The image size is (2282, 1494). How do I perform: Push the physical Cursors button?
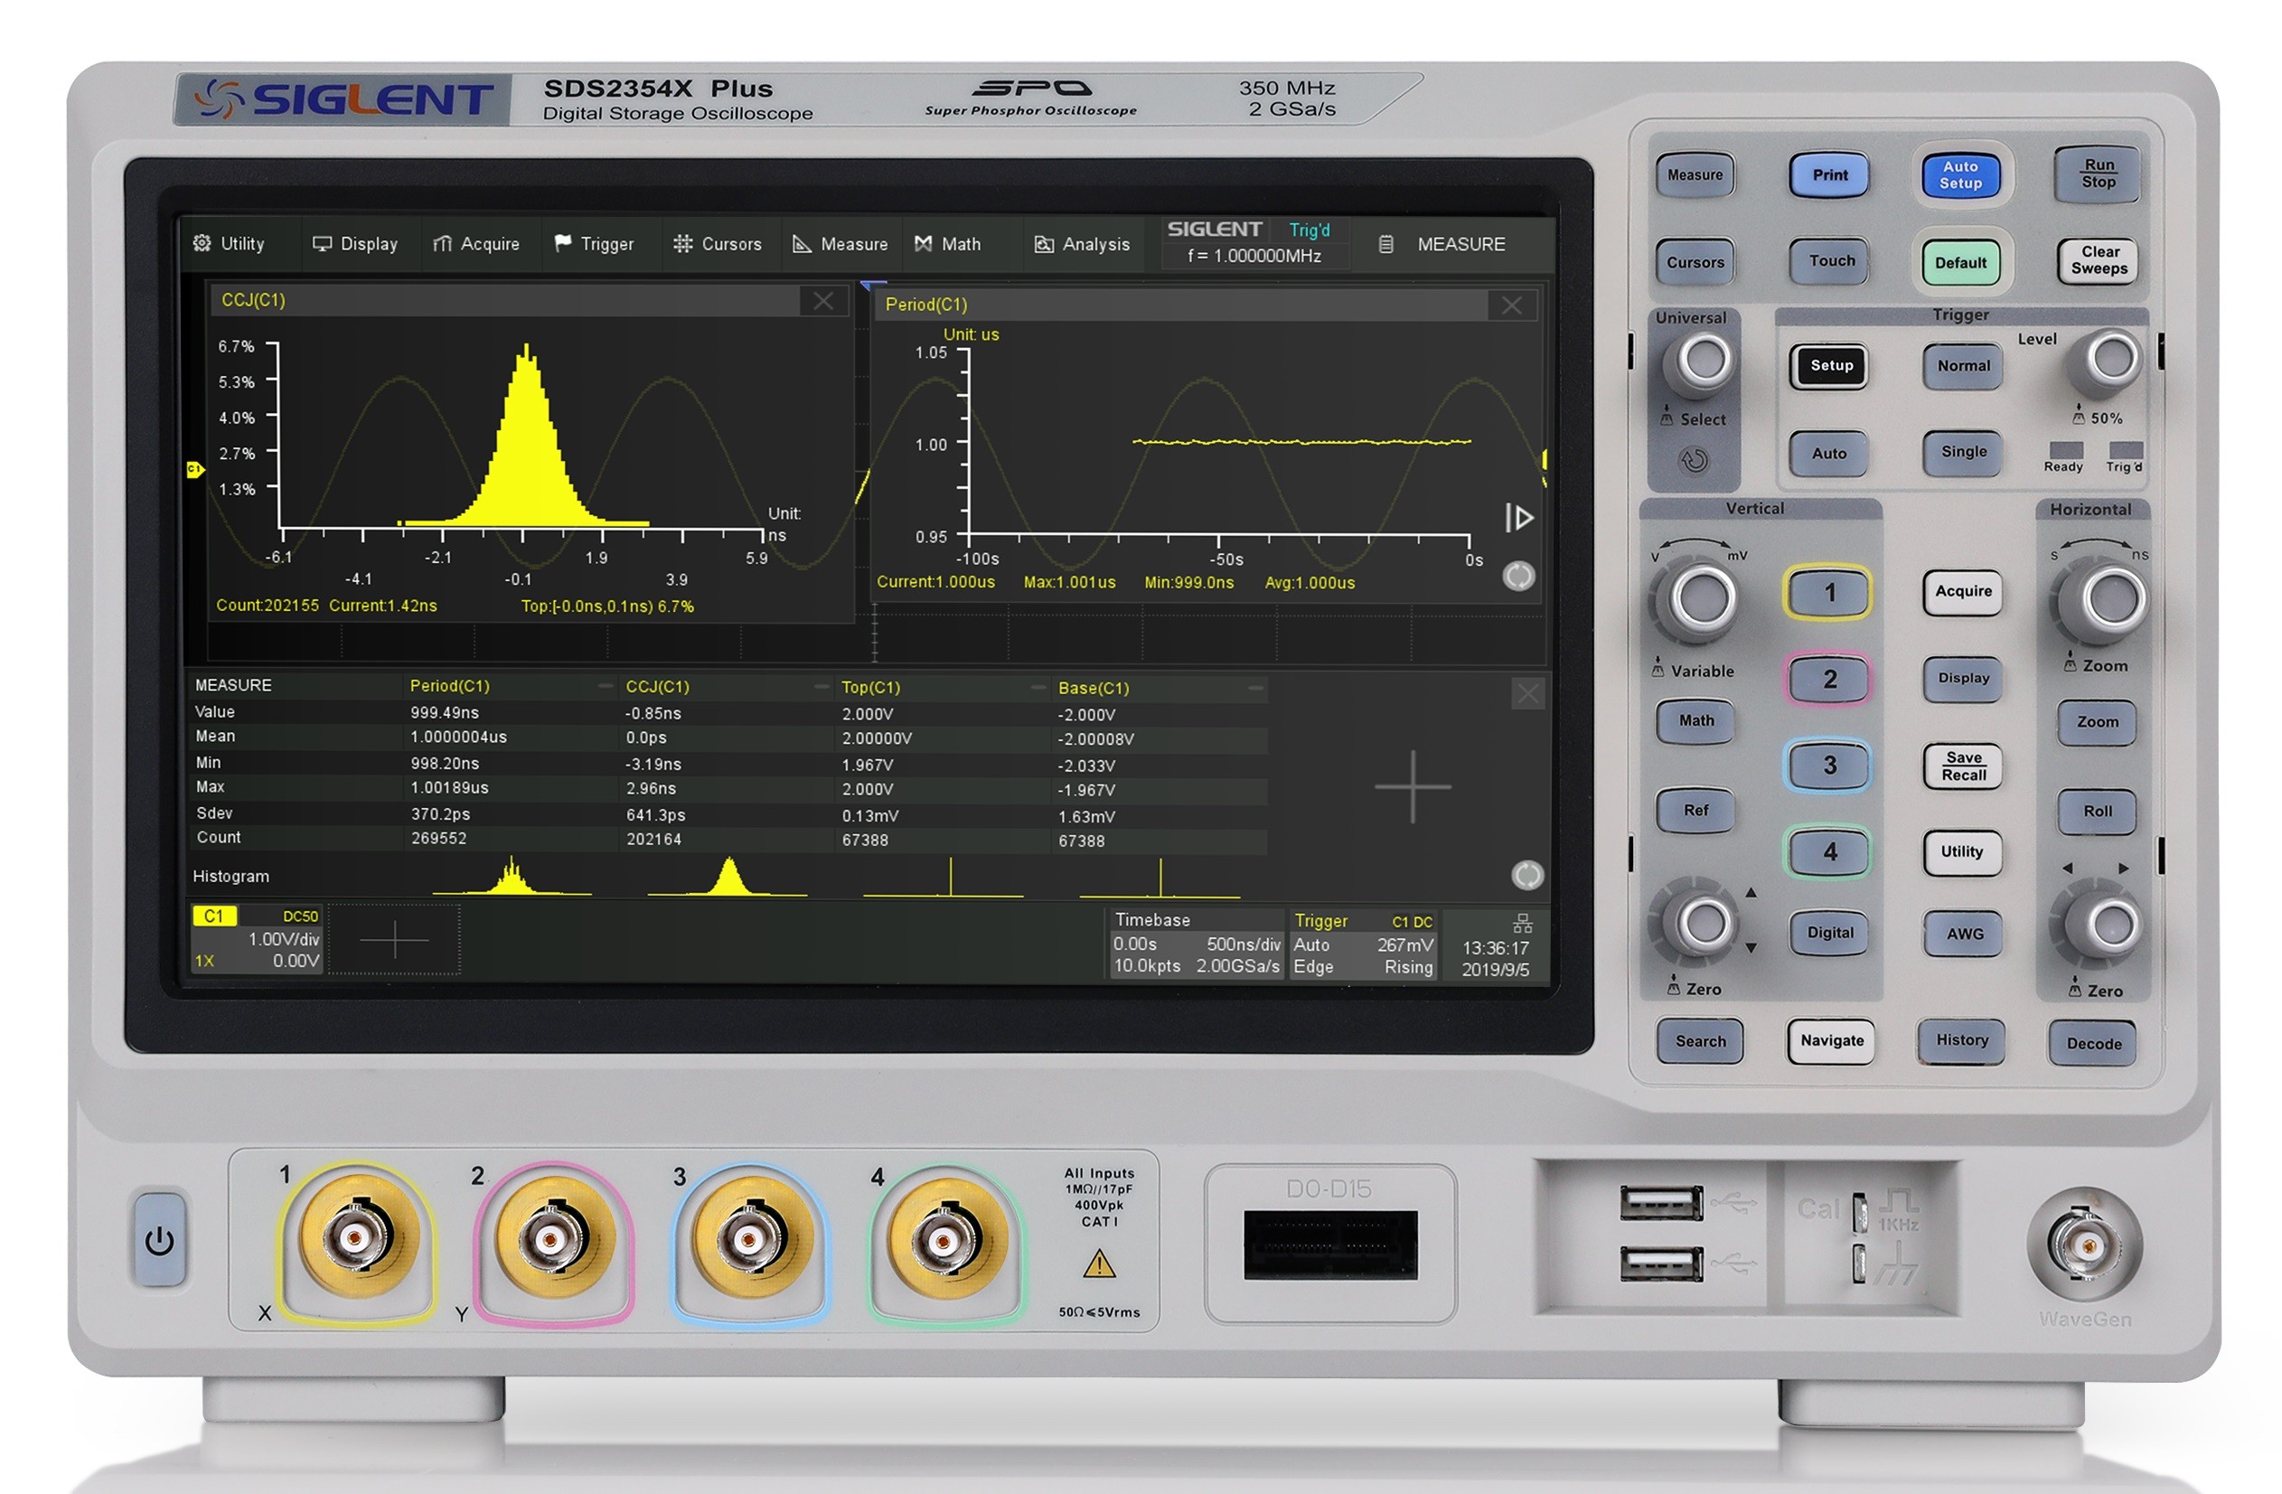[1695, 262]
